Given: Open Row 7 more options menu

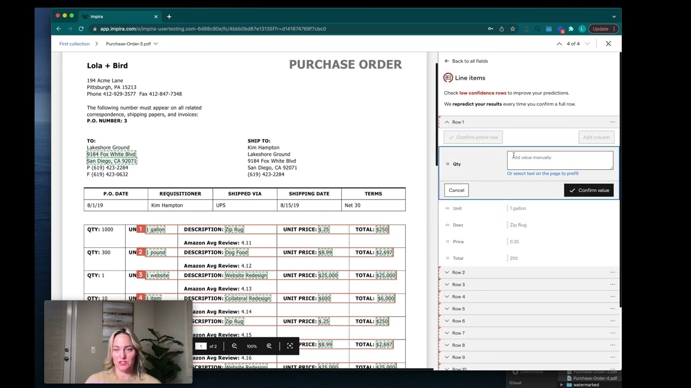Looking at the screenshot, I should click(x=612, y=333).
